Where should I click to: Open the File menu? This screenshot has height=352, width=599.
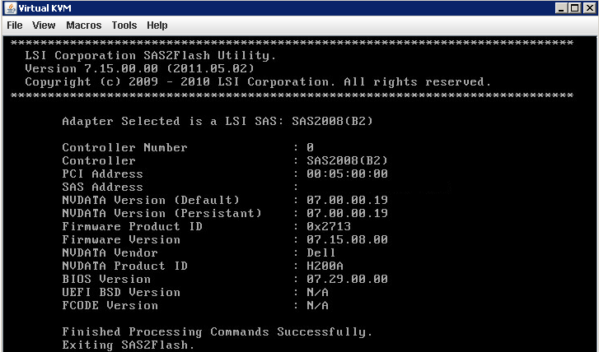[x=15, y=25]
